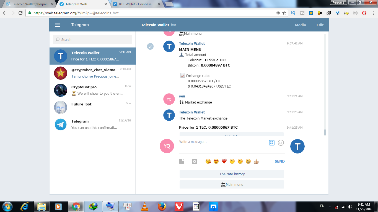Switch to the BTC Wallet - Coinbase tab
The image size is (378, 212).
click(137, 4)
